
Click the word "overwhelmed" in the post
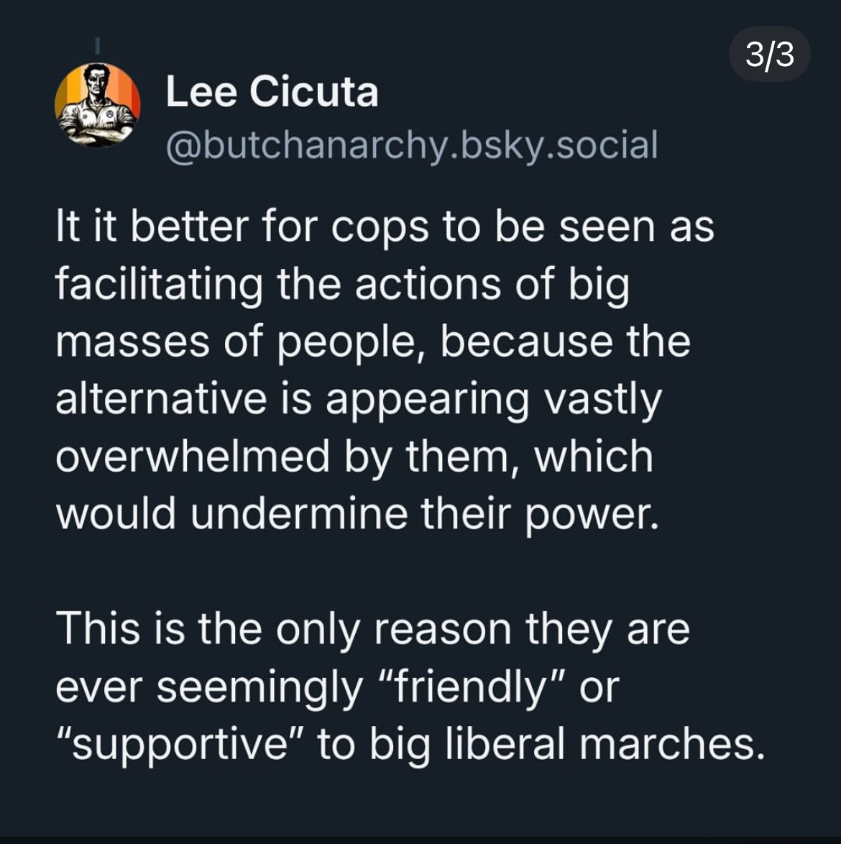pyautogui.click(x=192, y=457)
